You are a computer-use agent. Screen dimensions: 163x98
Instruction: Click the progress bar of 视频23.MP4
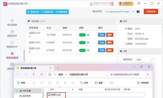coord(82,35)
